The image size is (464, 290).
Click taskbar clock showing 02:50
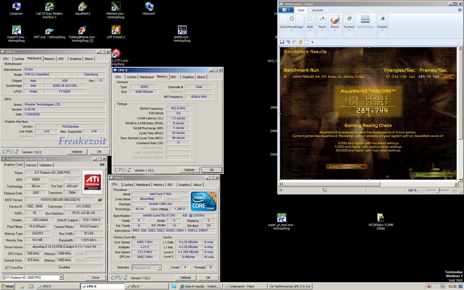(452, 286)
